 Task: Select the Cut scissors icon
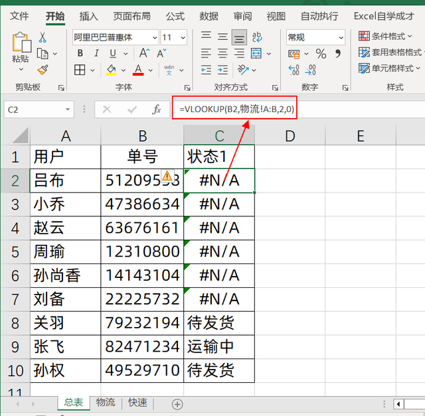[x=43, y=37]
